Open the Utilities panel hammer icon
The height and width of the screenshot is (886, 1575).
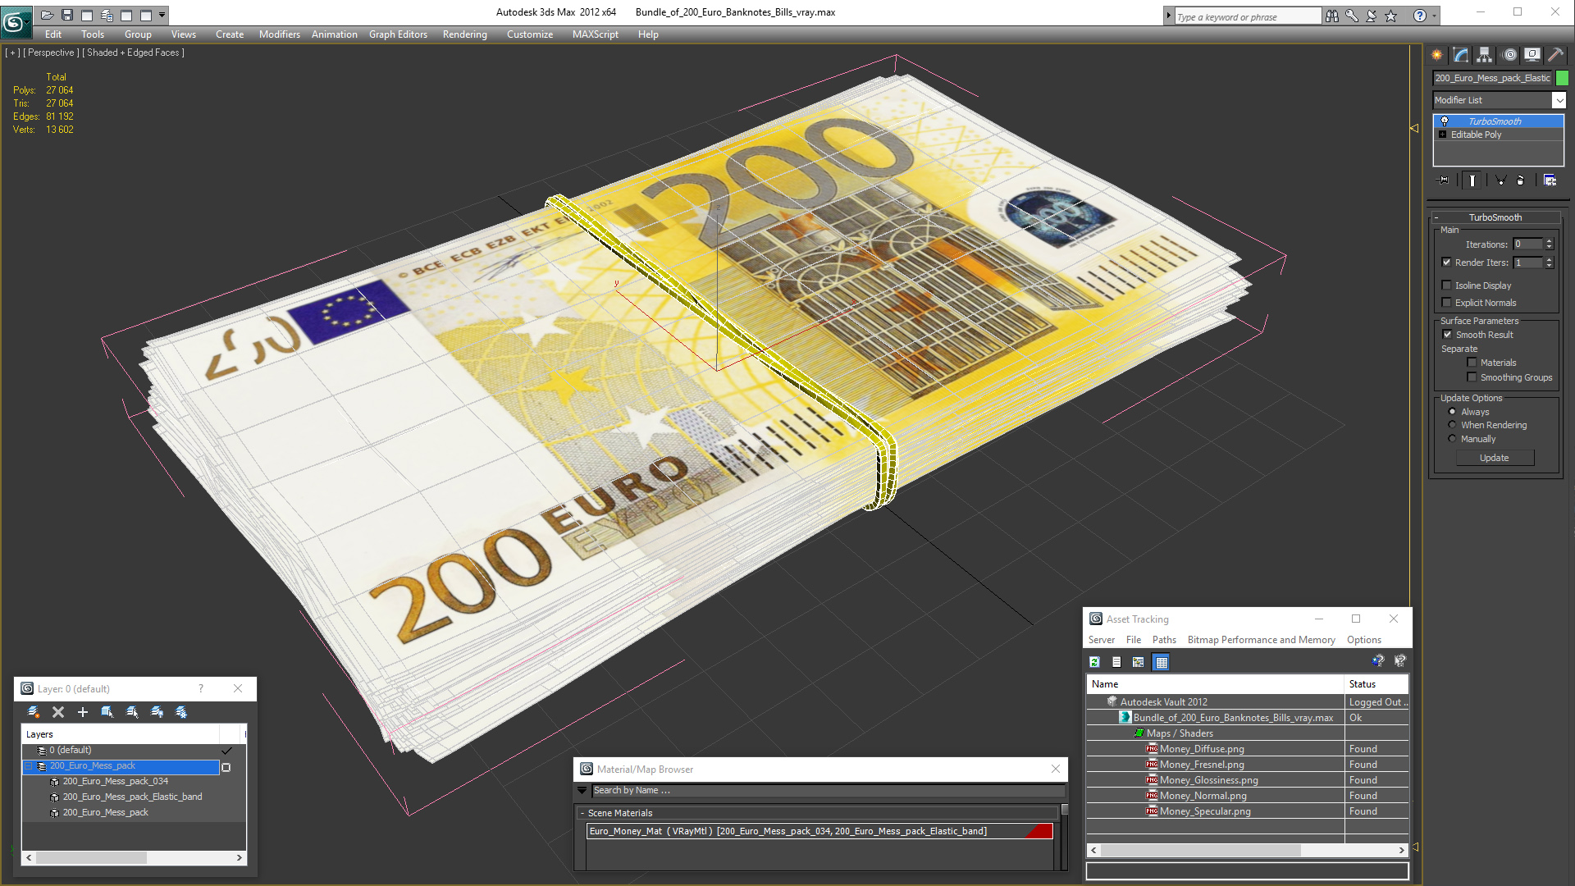(x=1555, y=55)
